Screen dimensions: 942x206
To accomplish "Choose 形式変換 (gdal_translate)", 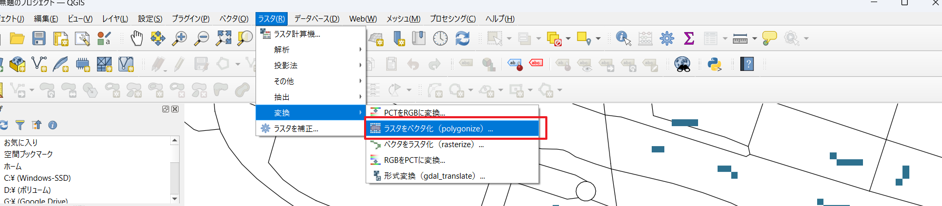I will [453, 176].
